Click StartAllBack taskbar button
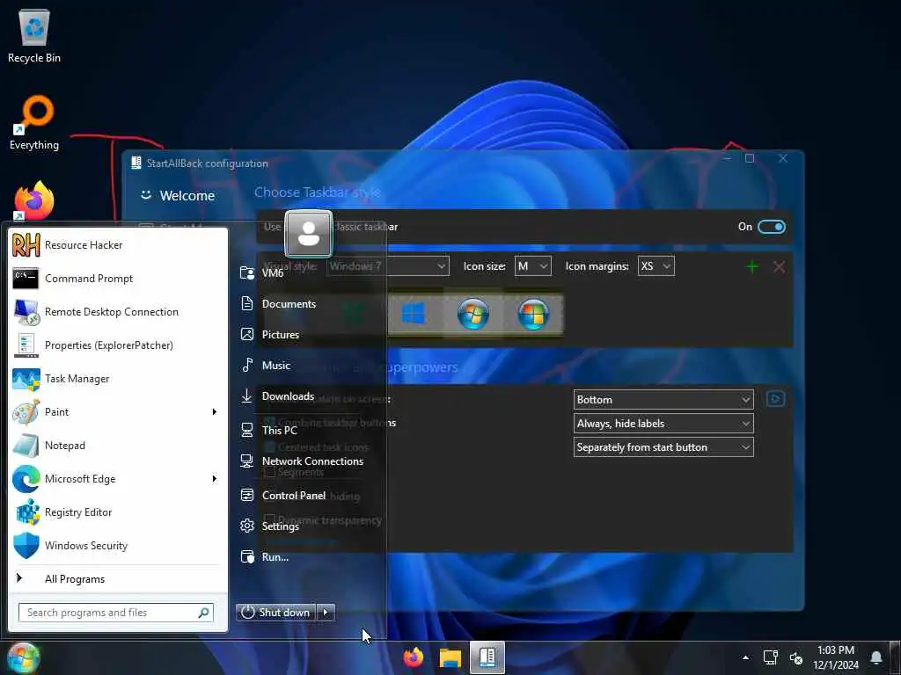 pos(487,657)
